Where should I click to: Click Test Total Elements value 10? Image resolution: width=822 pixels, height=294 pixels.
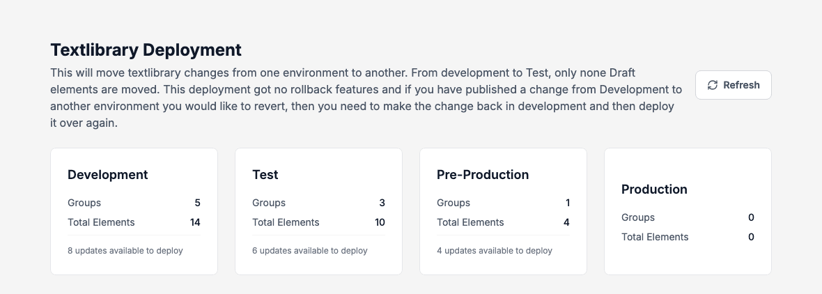(x=380, y=222)
